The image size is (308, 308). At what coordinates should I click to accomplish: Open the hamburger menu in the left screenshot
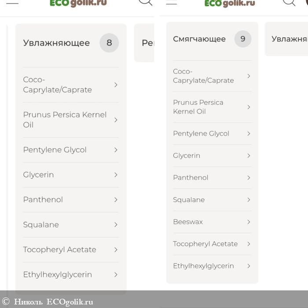[x=12, y=2]
